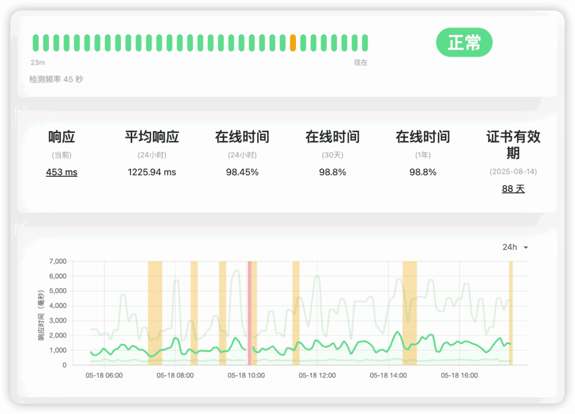
Task: Click the 453 ms current response link
Action: tap(62, 172)
